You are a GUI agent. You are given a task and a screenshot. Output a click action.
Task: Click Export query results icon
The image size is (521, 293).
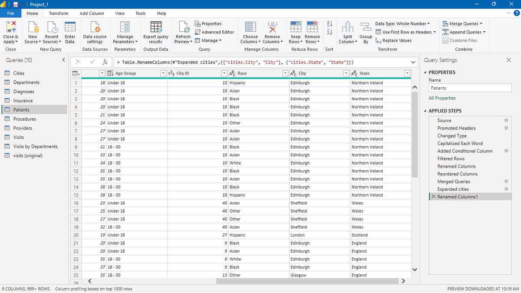point(155,27)
